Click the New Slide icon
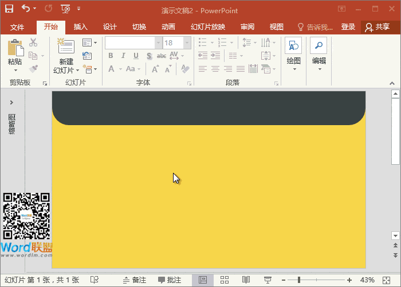The width and height of the screenshot is (401, 287). coord(66,49)
